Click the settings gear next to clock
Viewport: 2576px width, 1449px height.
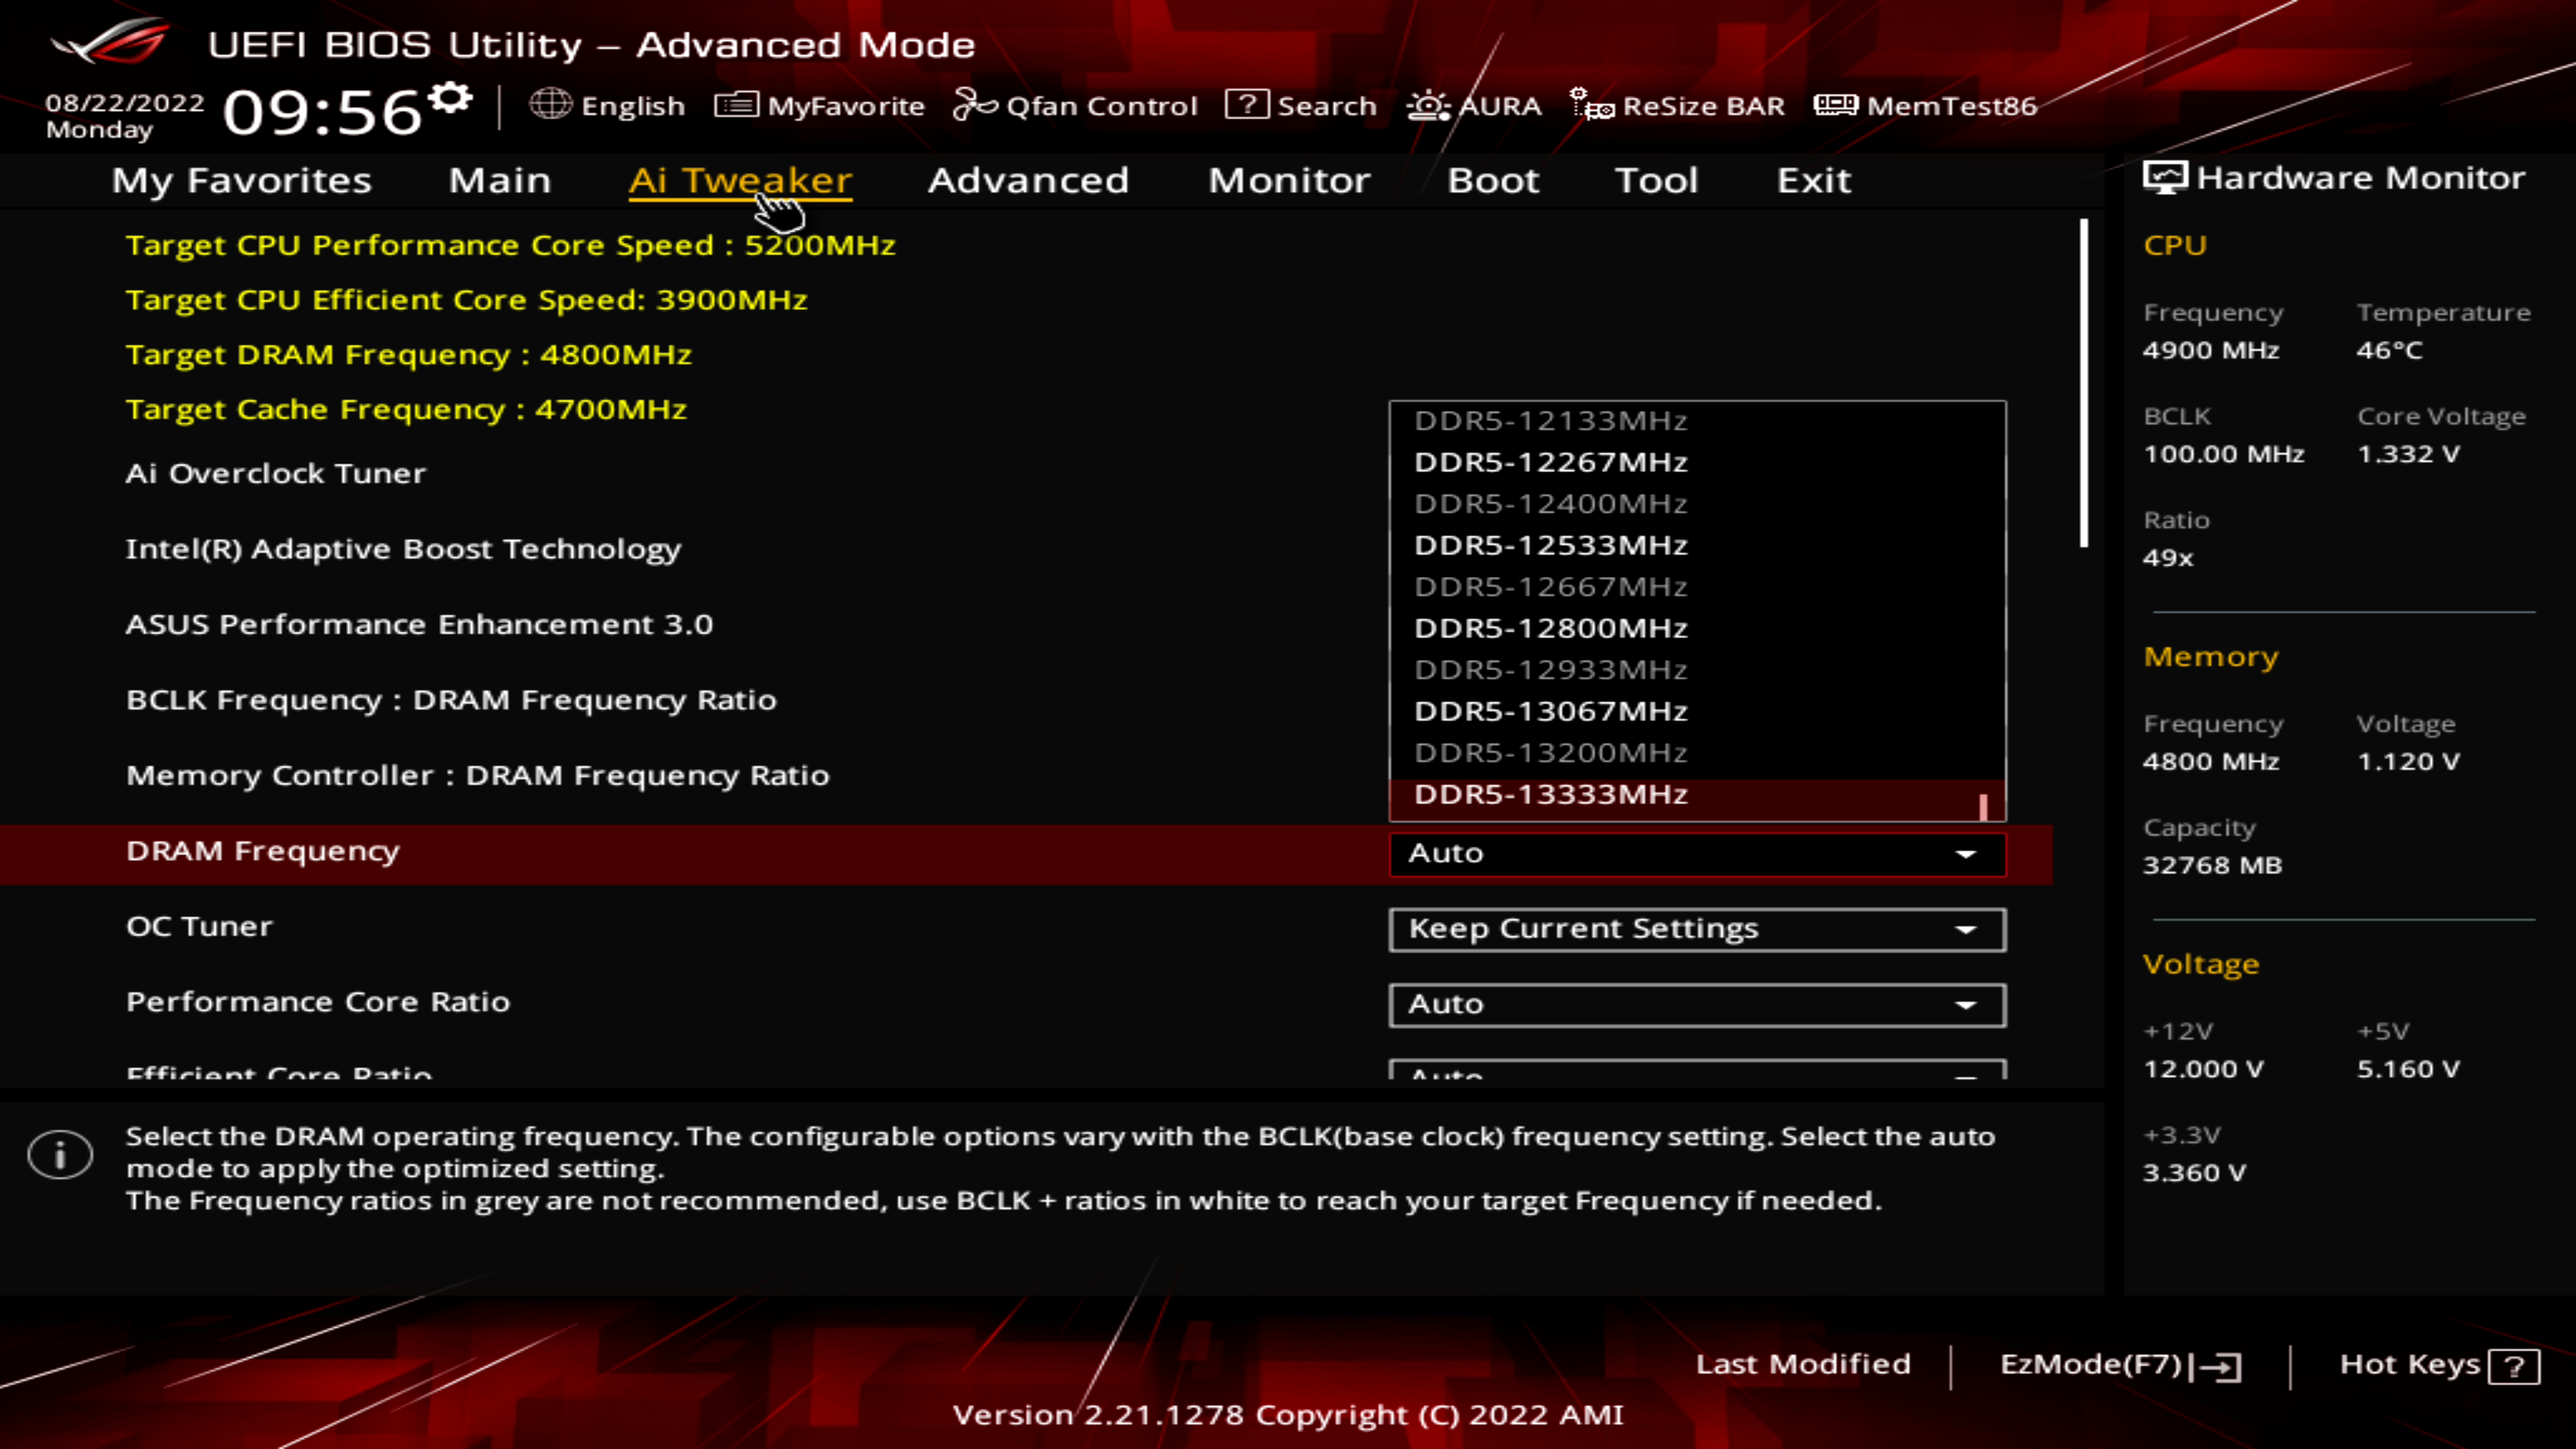pos(451,98)
